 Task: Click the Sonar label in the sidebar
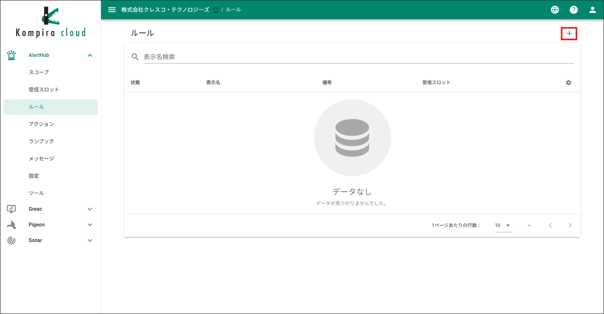(35, 240)
